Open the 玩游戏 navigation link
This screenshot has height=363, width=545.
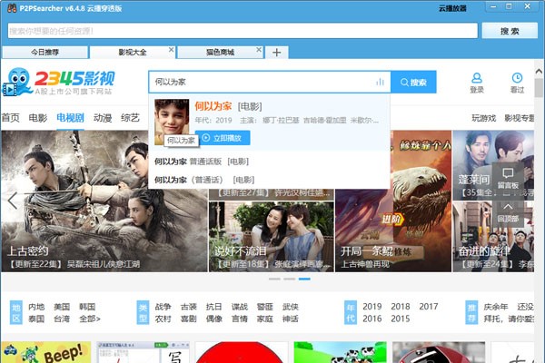pos(483,118)
